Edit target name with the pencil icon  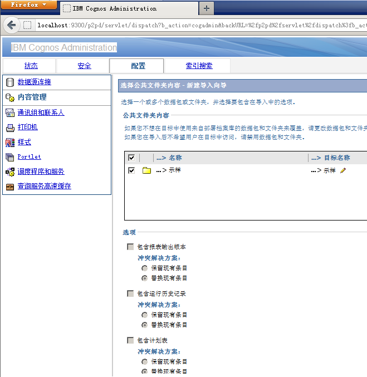[343, 170]
